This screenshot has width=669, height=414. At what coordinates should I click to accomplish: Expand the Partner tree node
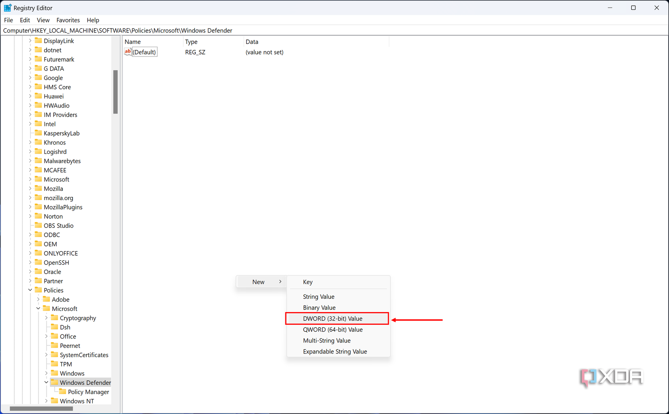pyautogui.click(x=30, y=281)
